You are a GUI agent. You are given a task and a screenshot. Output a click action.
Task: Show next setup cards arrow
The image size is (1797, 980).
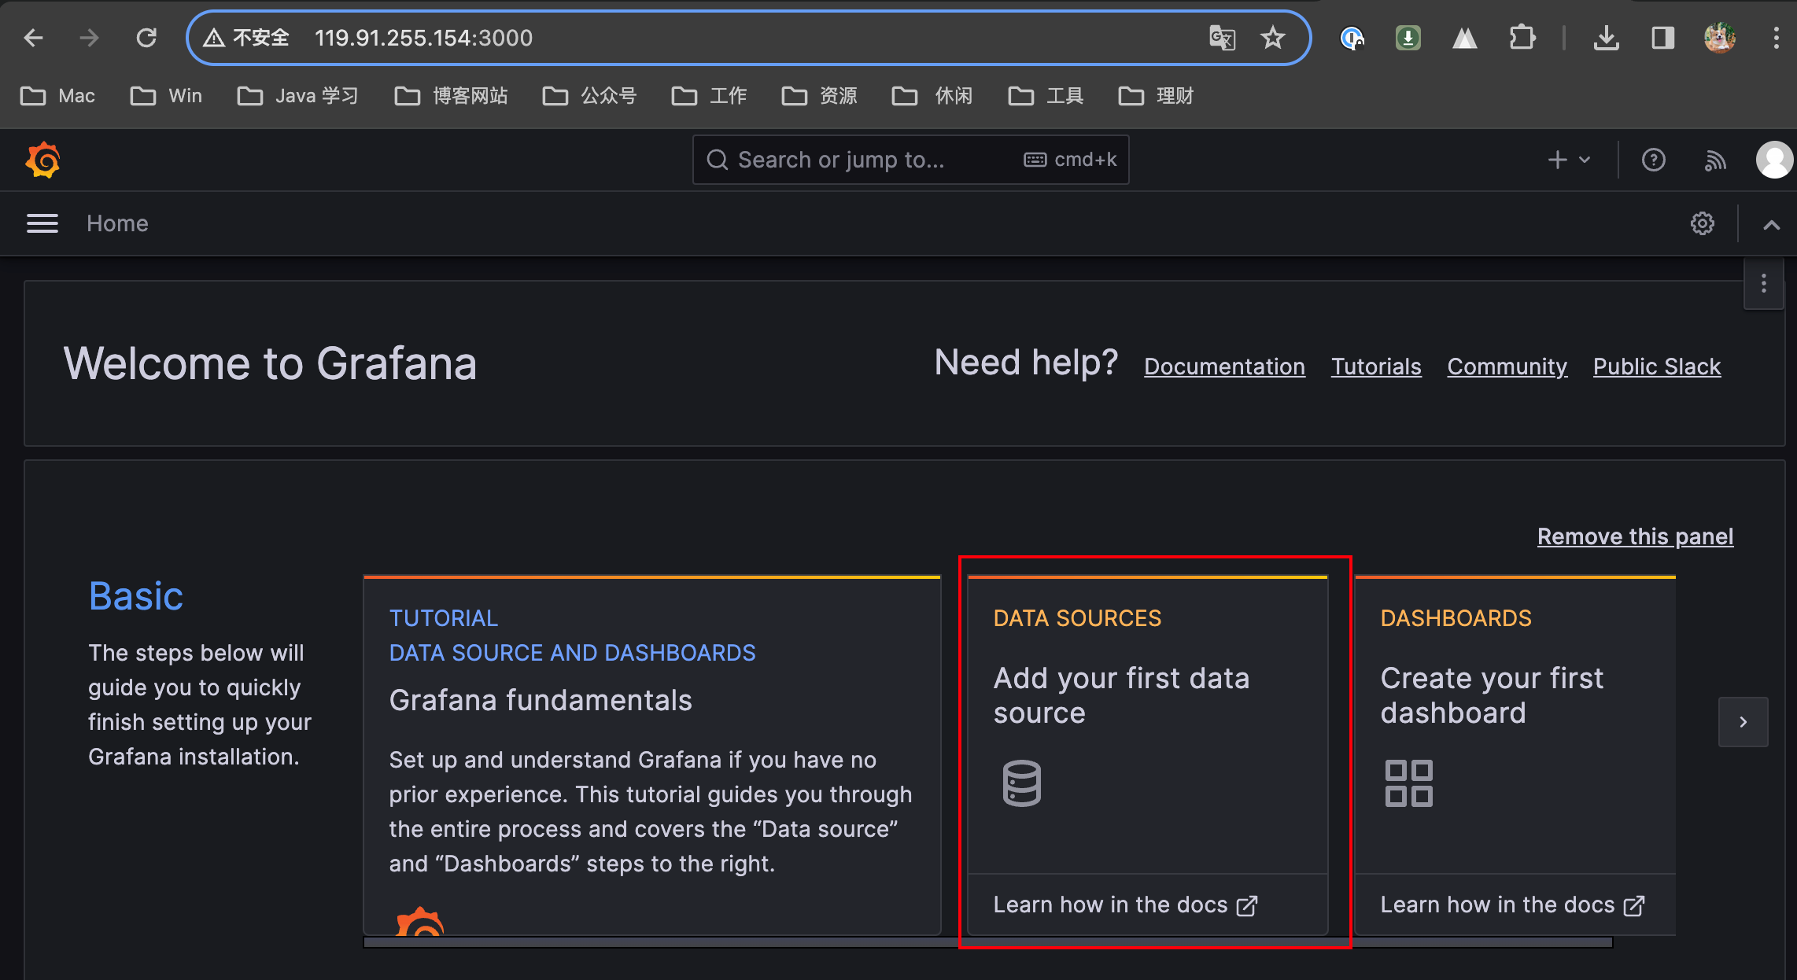click(1743, 721)
